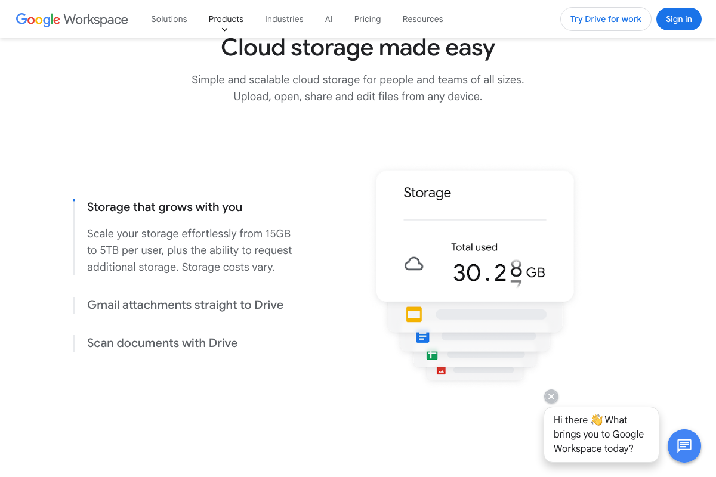716x477 pixels.
Task: Open the Products menu
Action: click(226, 19)
